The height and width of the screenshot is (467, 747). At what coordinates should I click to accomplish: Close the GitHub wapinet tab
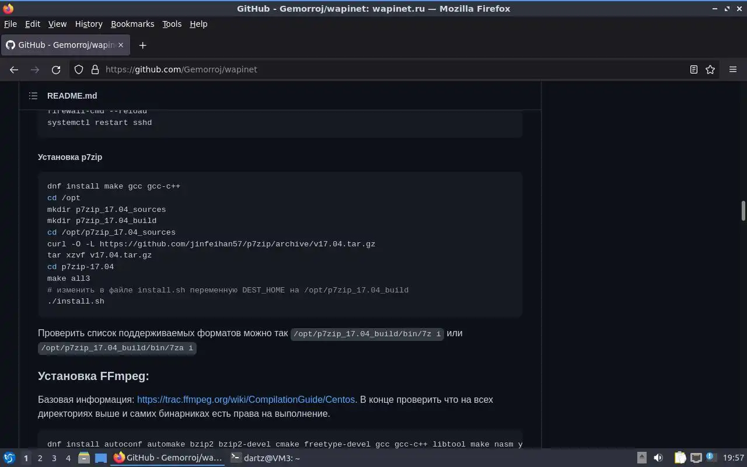click(121, 45)
